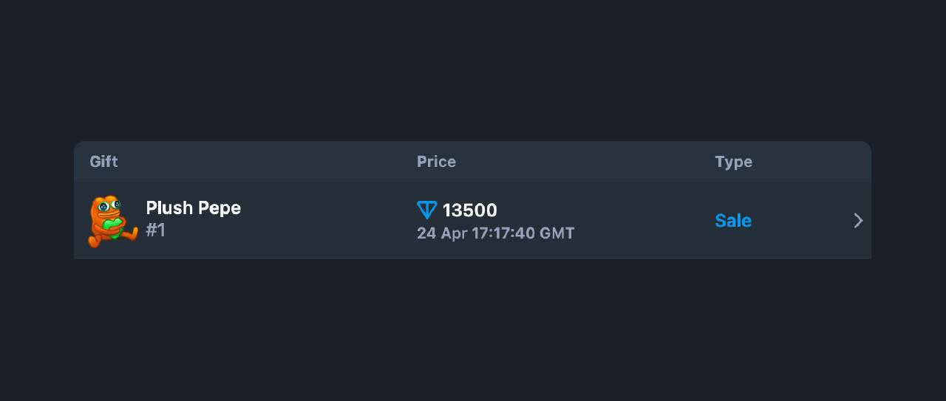This screenshot has width=946, height=401.
Task: Click the TON coin icon beside 13500
Action: [x=427, y=210]
